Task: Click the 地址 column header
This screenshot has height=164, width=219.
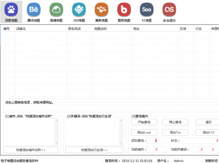Action: pos(155,29)
